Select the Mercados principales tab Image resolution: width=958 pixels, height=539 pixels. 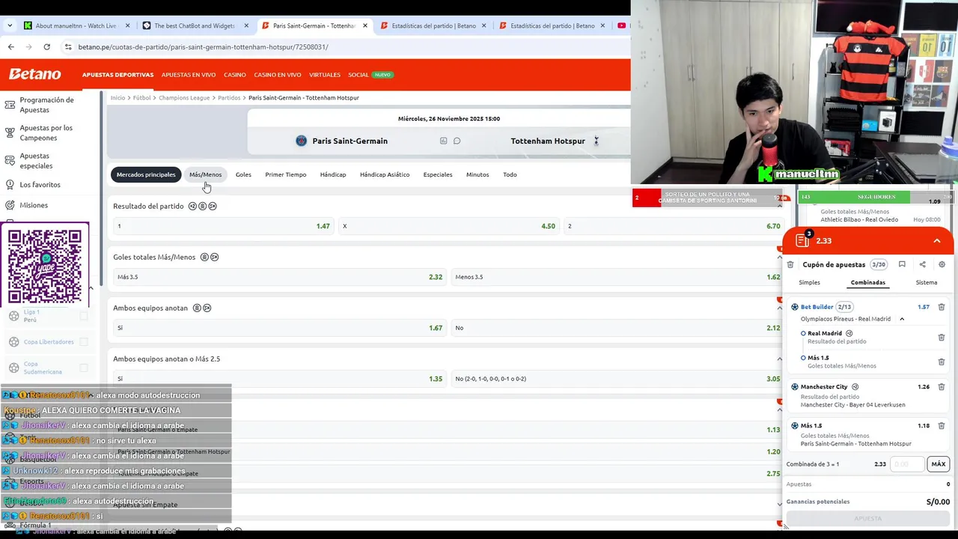(146, 174)
